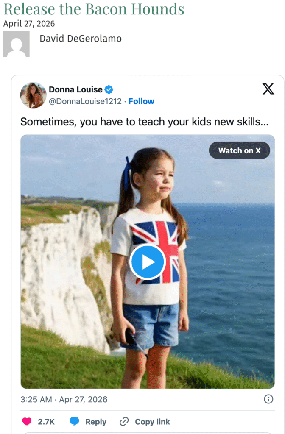Click the blue verified badge
Image resolution: width=285 pixels, height=434 pixels.
coord(109,89)
